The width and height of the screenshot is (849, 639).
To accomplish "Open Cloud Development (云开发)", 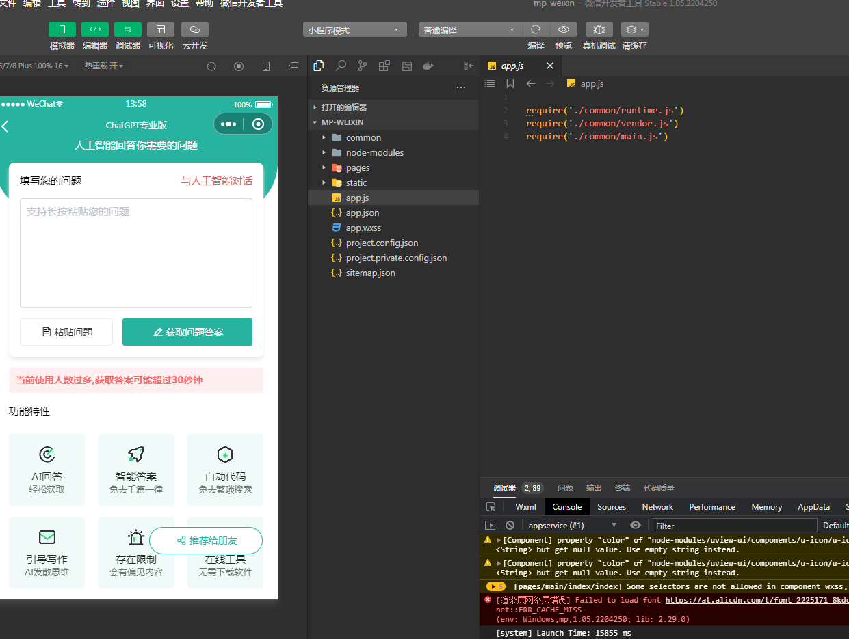I will [195, 29].
